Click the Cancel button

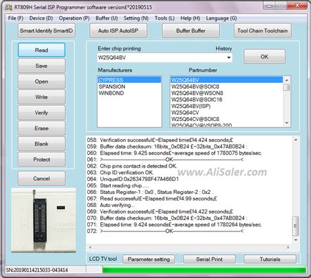pos(41,179)
